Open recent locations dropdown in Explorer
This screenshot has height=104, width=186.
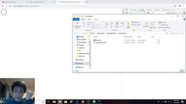click(81, 33)
